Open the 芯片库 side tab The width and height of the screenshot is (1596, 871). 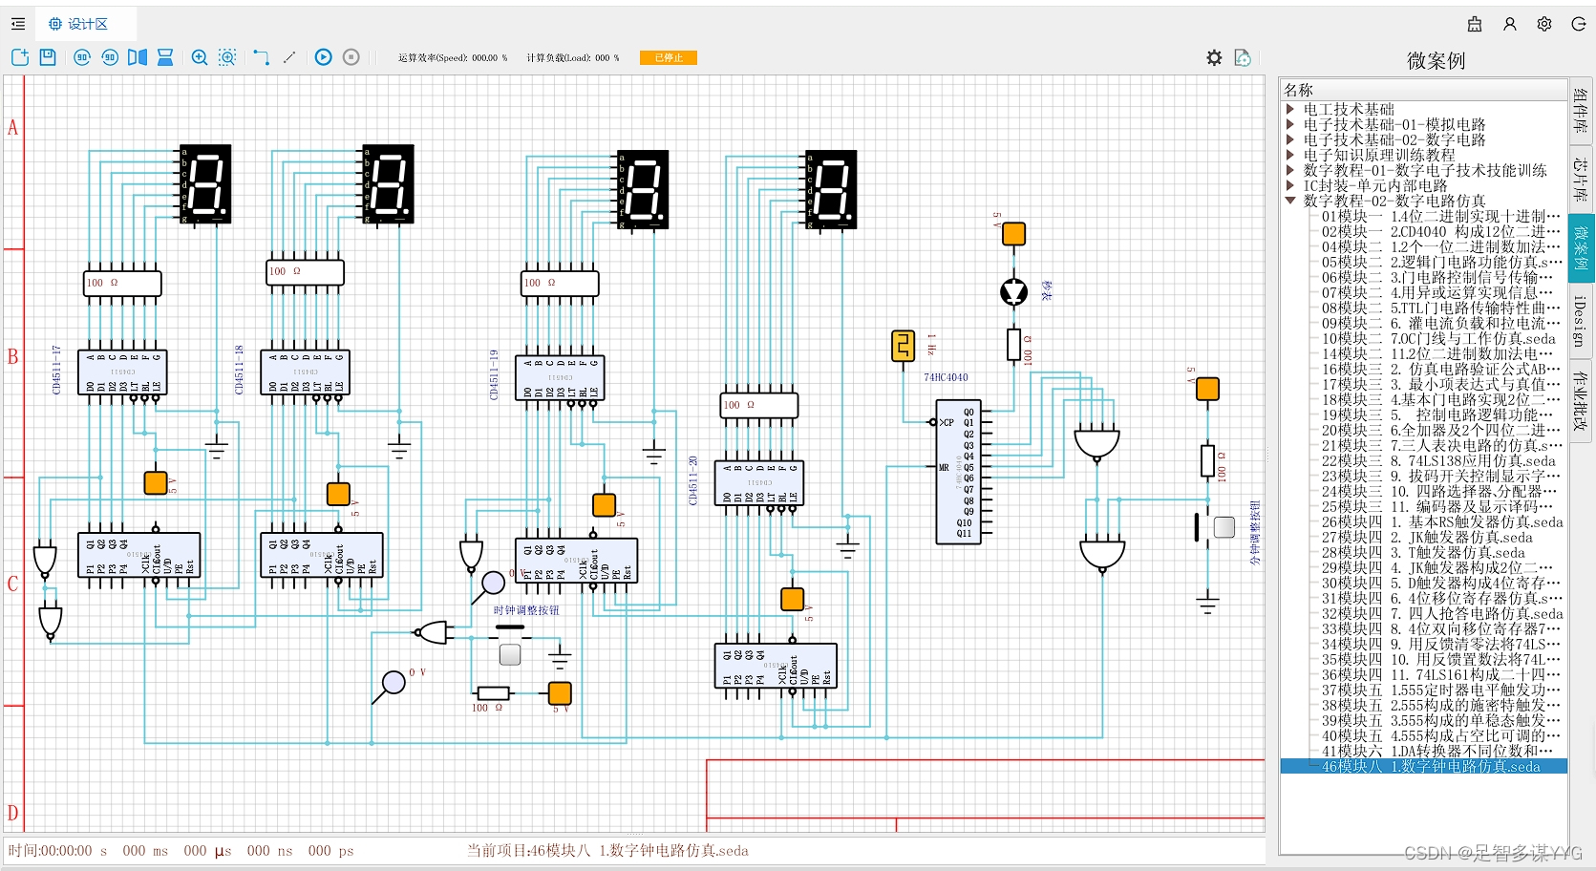(1581, 179)
